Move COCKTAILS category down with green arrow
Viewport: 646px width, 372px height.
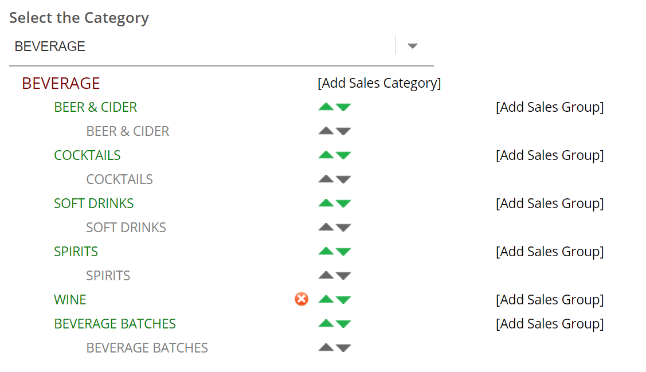(343, 155)
